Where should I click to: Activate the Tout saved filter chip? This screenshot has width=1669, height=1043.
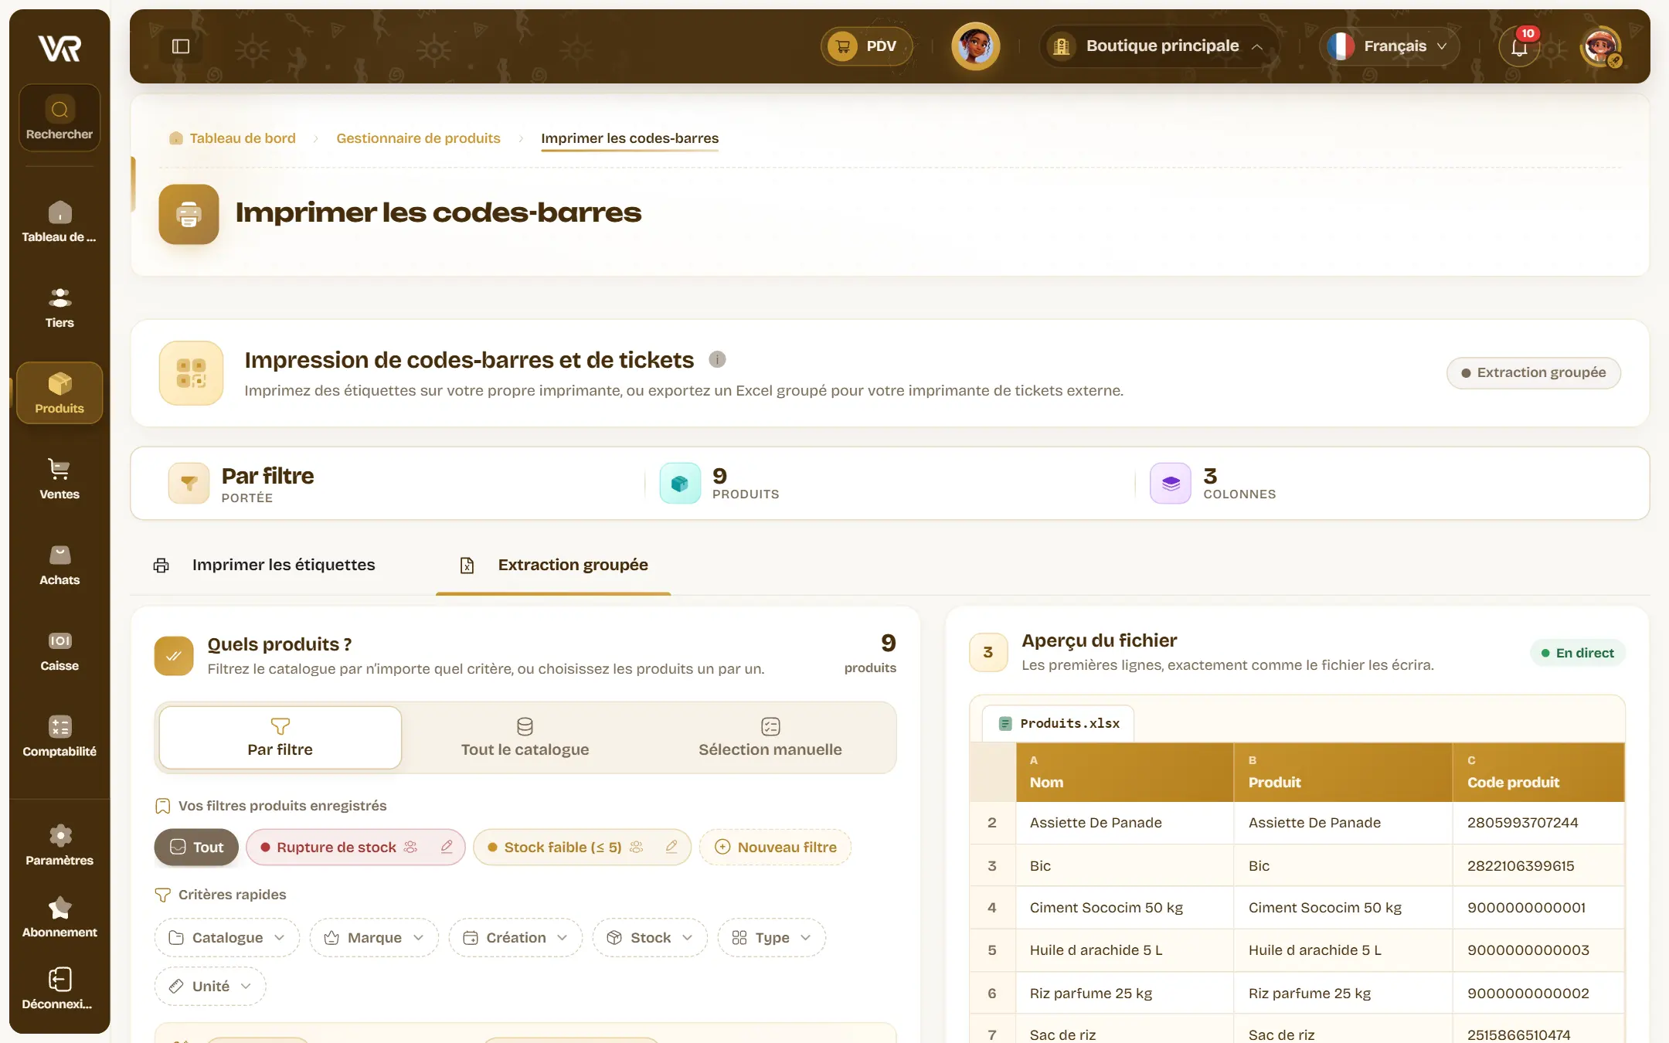coord(196,847)
